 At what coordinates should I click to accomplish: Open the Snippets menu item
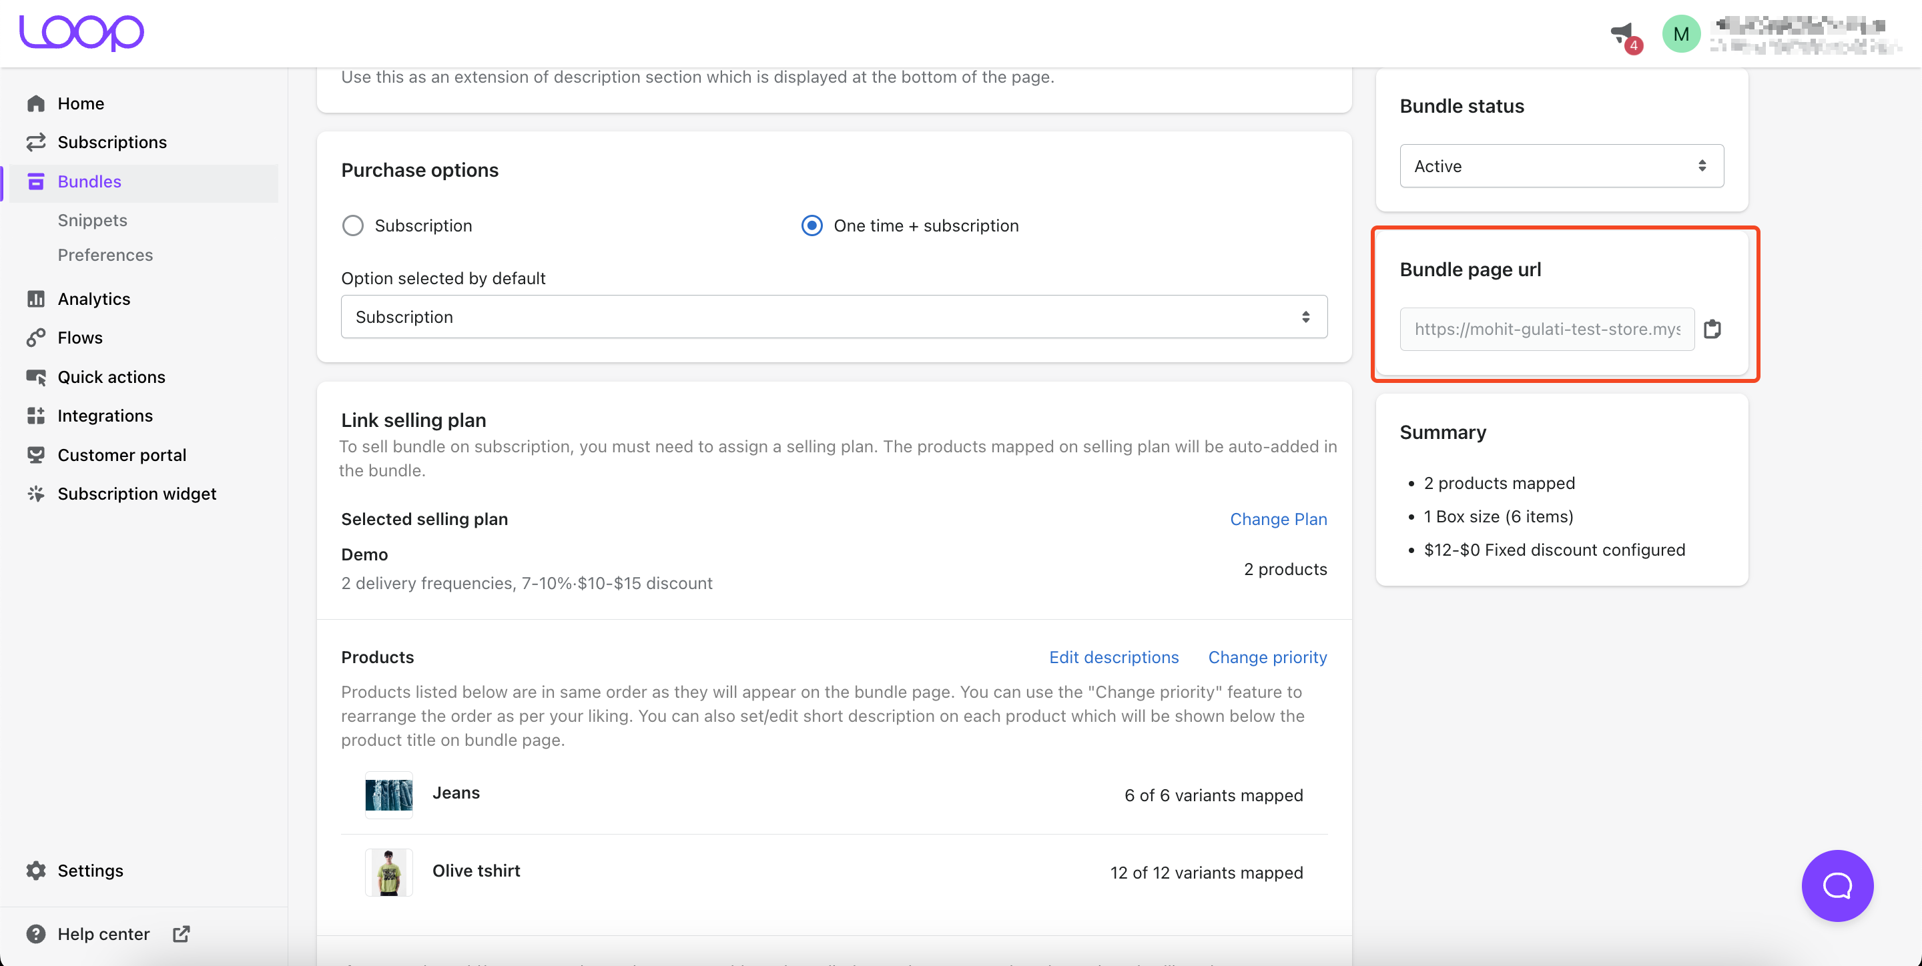(93, 220)
